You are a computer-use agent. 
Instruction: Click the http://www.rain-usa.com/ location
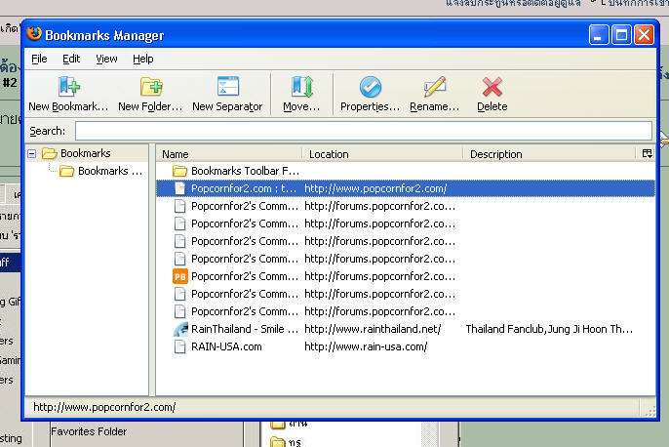tap(366, 346)
